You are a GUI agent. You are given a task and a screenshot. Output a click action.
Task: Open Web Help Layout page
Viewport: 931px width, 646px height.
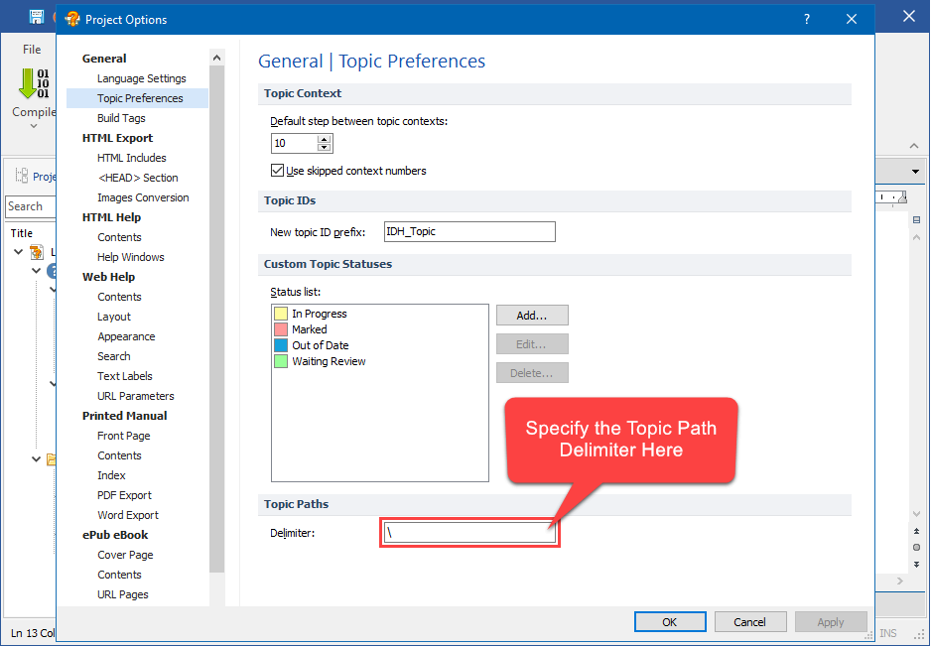(x=114, y=317)
